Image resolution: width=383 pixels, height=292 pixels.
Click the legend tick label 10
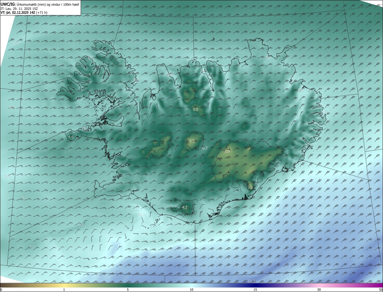(x=191, y=290)
